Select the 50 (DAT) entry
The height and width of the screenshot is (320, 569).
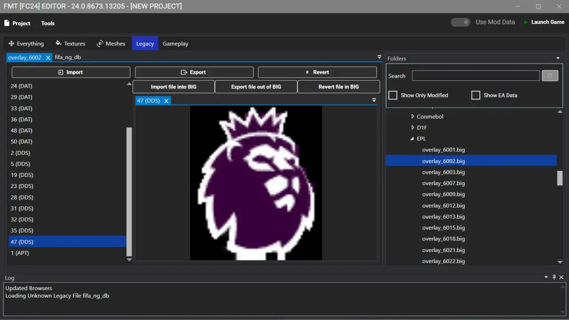[68, 141]
